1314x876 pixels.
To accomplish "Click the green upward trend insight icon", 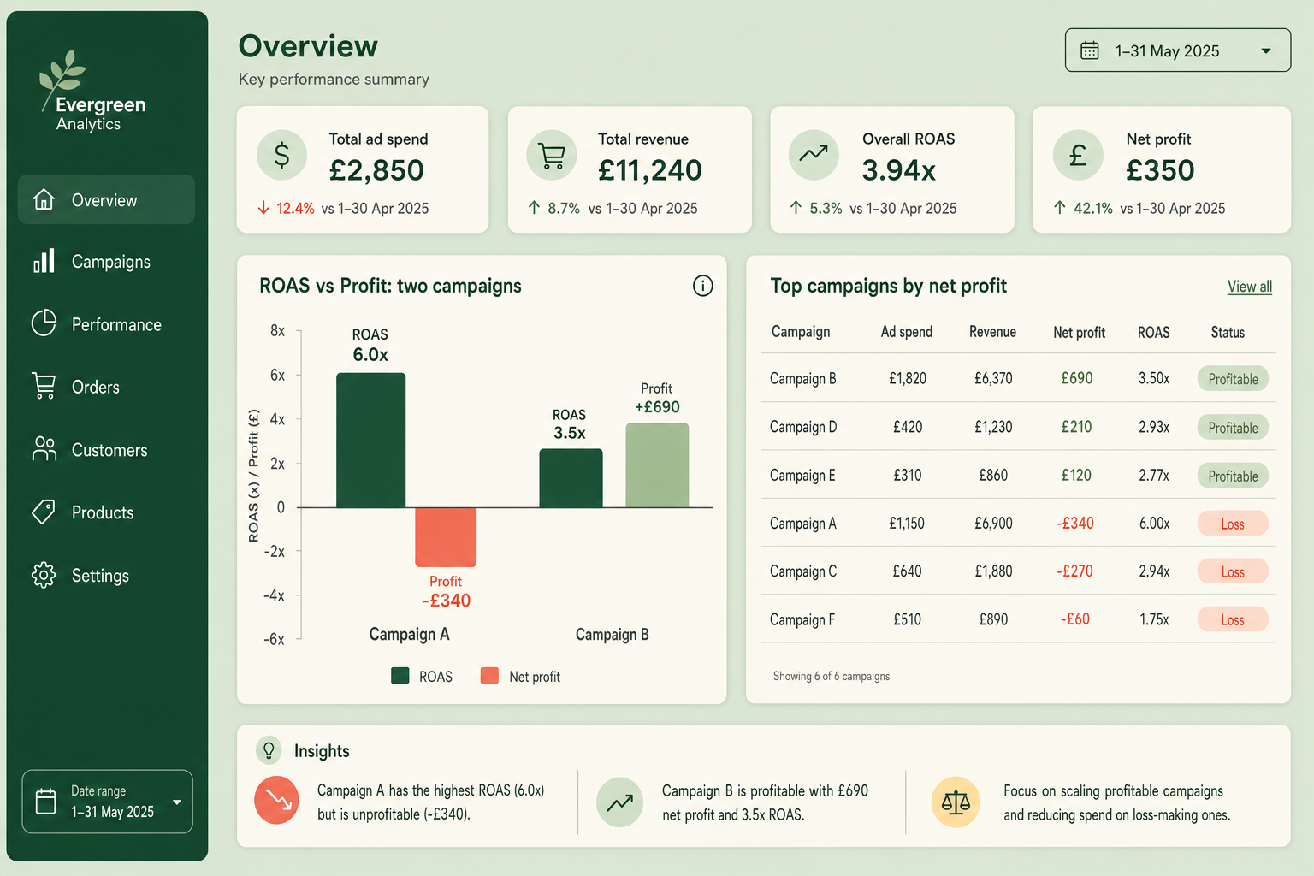I will [x=619, y=802].
